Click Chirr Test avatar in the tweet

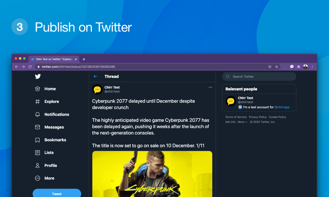[x=97, y=89]
